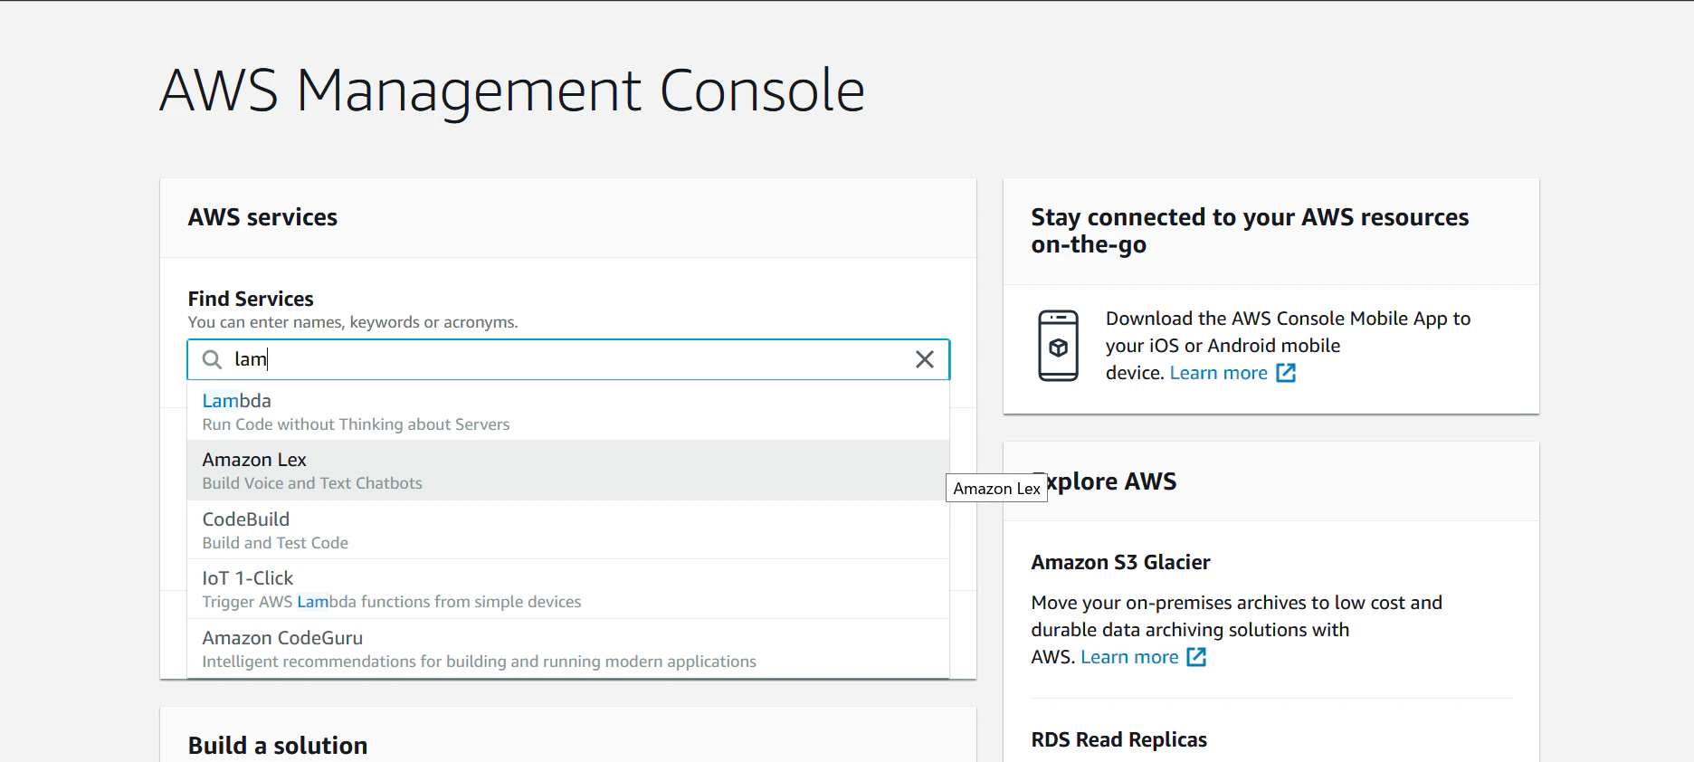The width and height of the screenshot is (1694, 762).
Task: Click the Amazon S3 Glacier heading
Action: (x=1120, y=562)
